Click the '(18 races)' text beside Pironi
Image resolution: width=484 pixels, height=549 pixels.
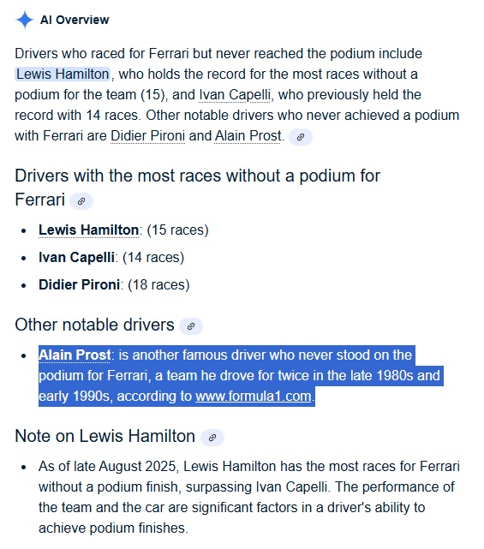(158, 284)
